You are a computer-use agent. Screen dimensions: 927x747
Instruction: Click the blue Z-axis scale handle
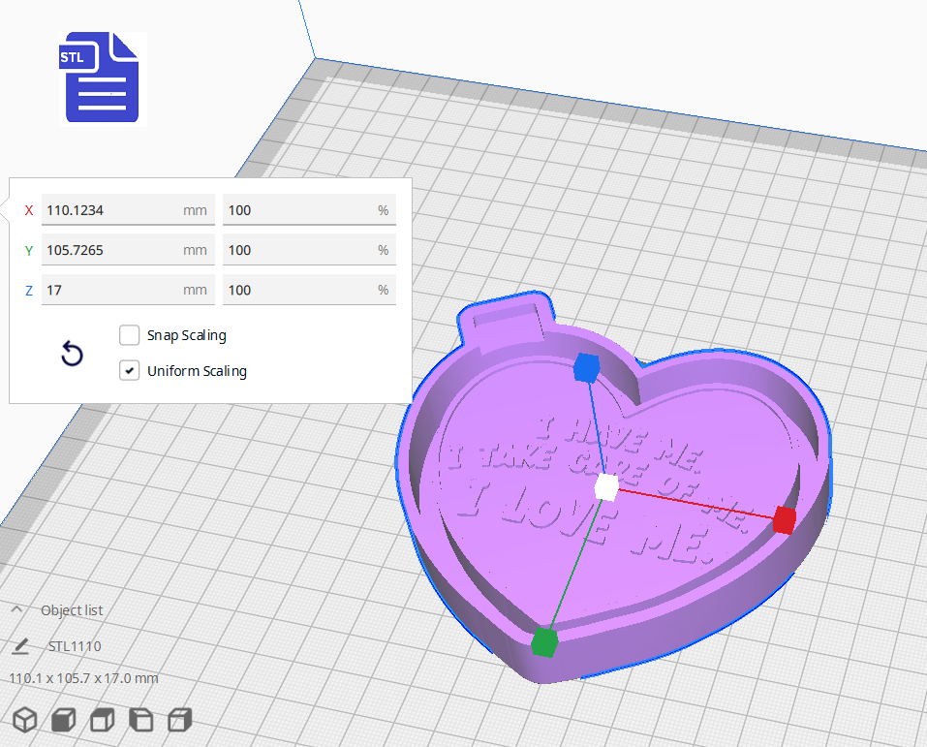589,368
